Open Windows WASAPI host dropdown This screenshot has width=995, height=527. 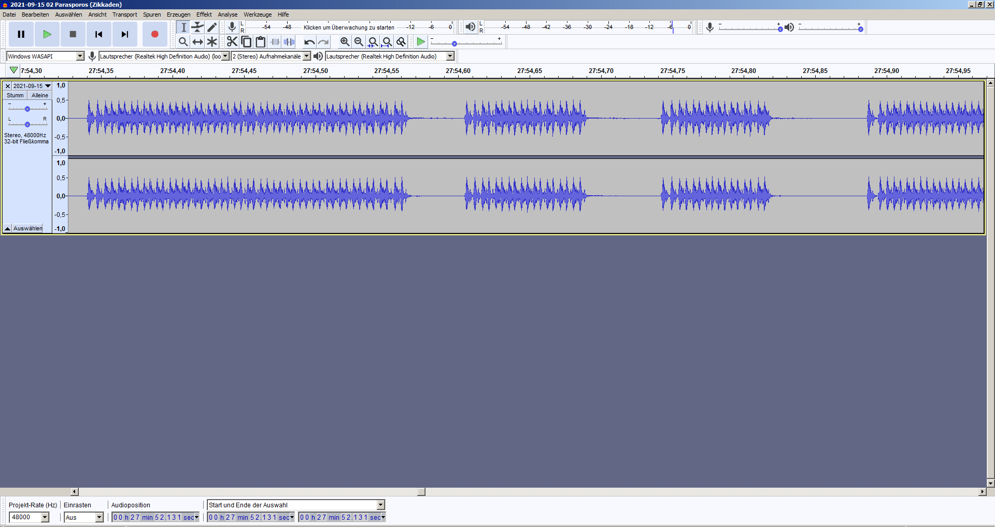click(80, 56)
